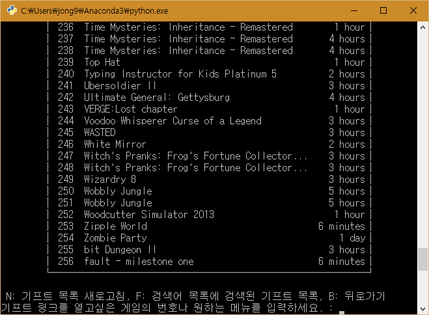Select row 253 'Zipple World'
Viewport: 429px width, 315px height.
point(210,226)
